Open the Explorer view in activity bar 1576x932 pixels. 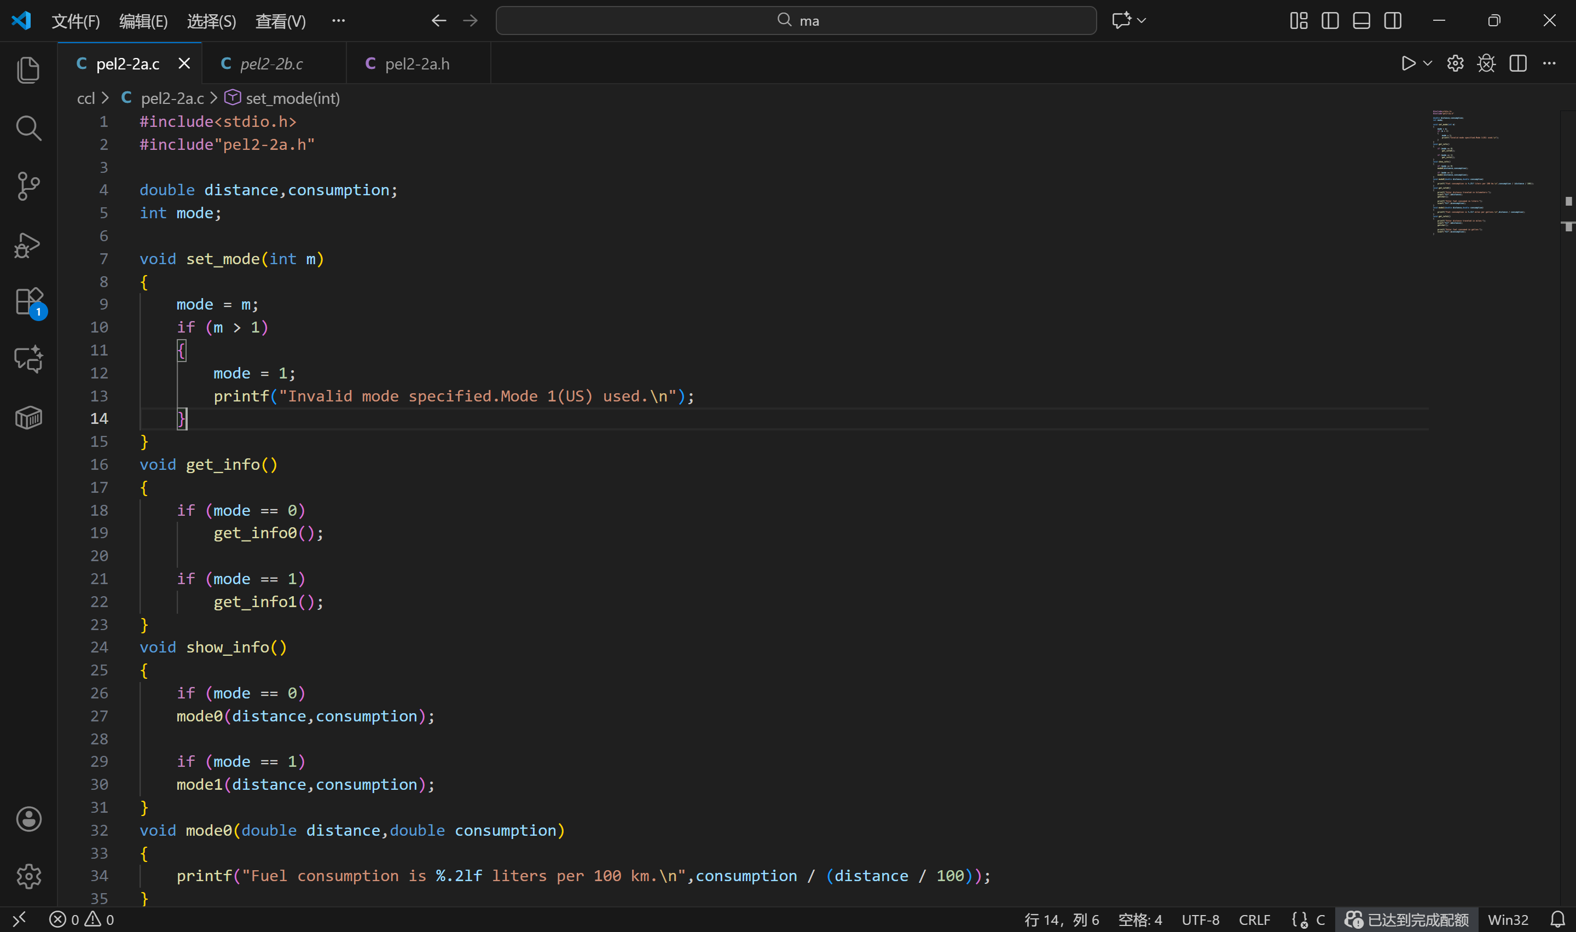[x=28, y=69]
